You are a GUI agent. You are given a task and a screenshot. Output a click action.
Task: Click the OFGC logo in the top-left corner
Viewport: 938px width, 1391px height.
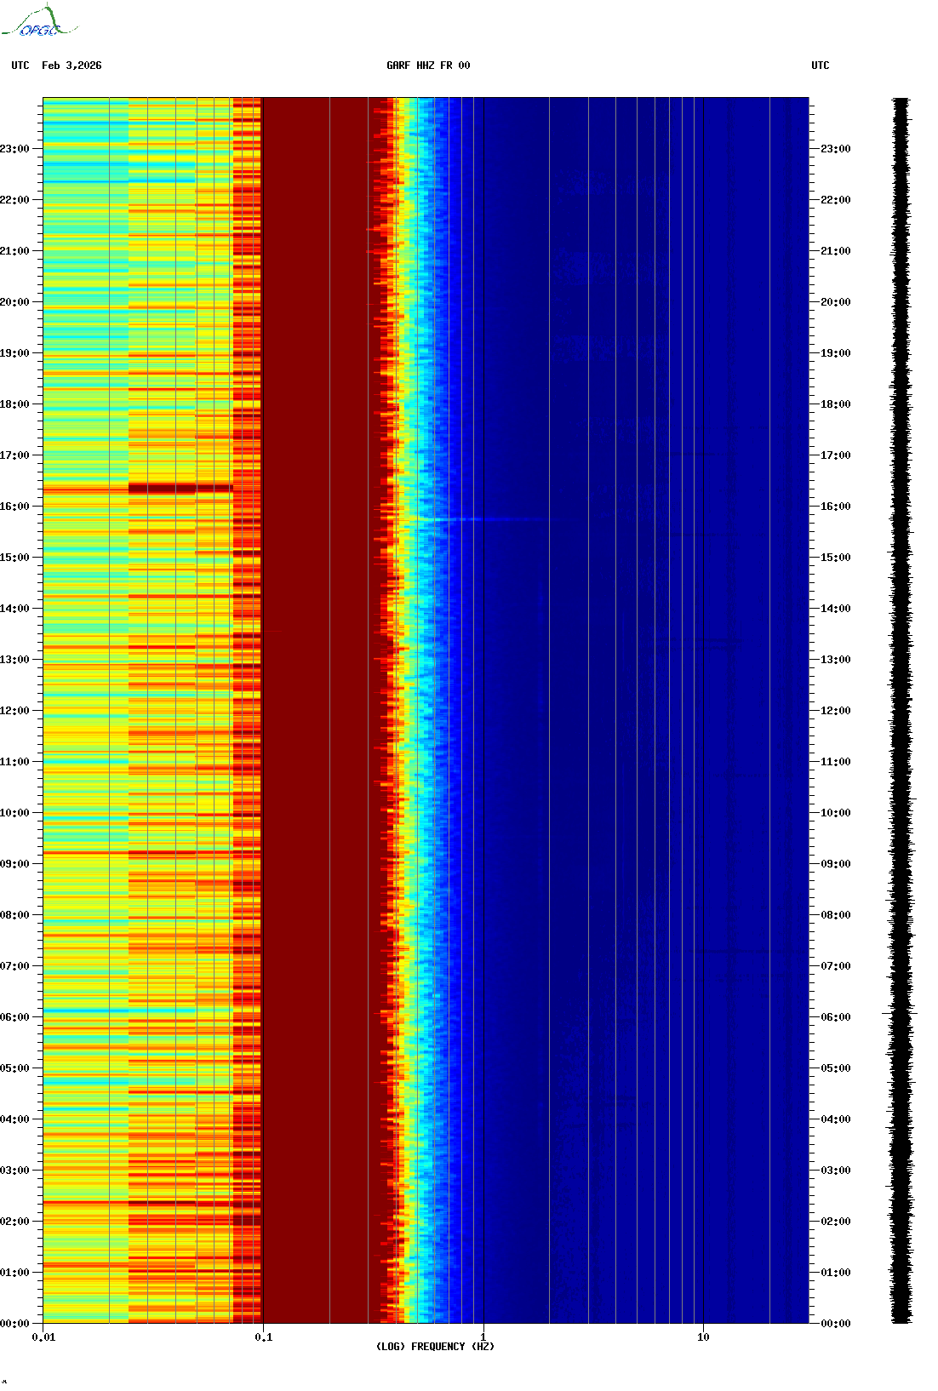[x=39, y=22]
